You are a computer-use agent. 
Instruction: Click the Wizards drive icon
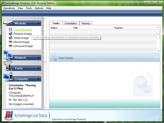point(8,22)
